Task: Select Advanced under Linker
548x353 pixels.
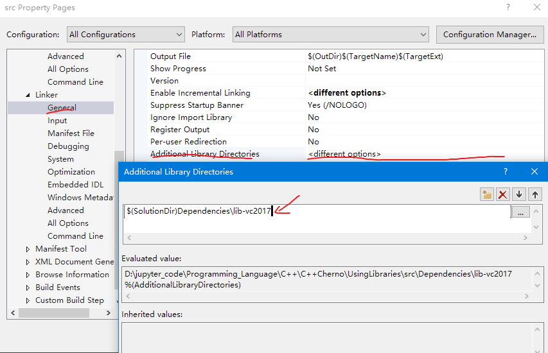Action: [66, 211]
